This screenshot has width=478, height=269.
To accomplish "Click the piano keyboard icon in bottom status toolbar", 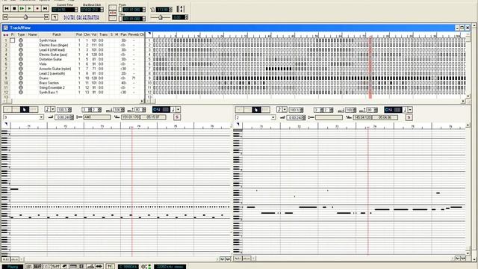I will (x=73, y=267).
